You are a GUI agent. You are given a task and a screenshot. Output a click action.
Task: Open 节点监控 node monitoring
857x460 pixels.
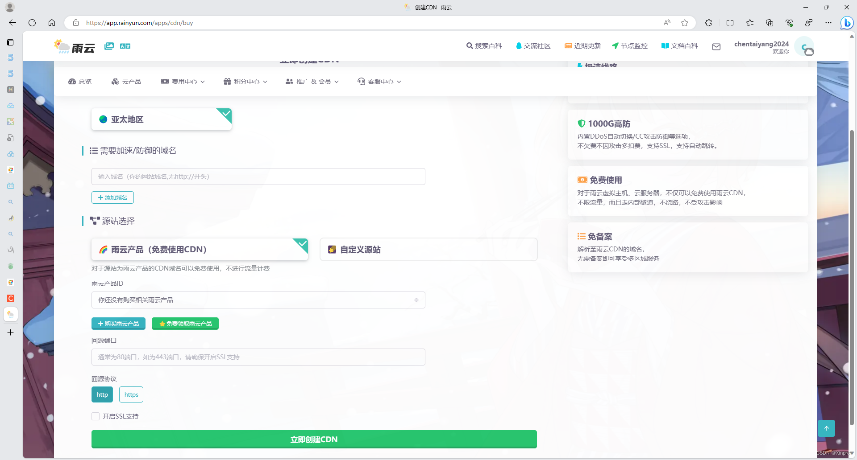coord(629,46)
